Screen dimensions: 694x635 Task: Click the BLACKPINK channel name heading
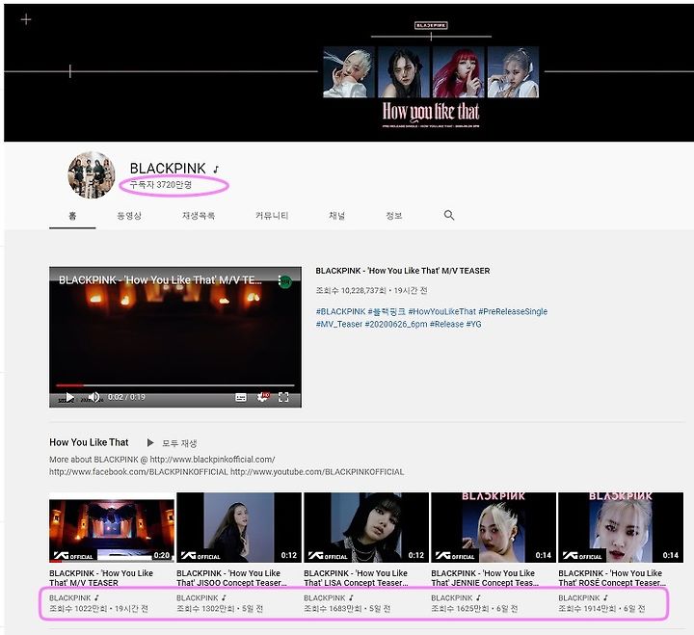168,169
